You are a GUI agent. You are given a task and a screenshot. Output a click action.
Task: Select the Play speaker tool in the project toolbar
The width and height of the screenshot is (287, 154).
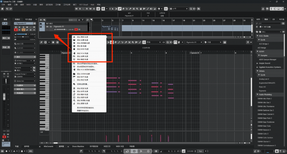coord(151,9)
